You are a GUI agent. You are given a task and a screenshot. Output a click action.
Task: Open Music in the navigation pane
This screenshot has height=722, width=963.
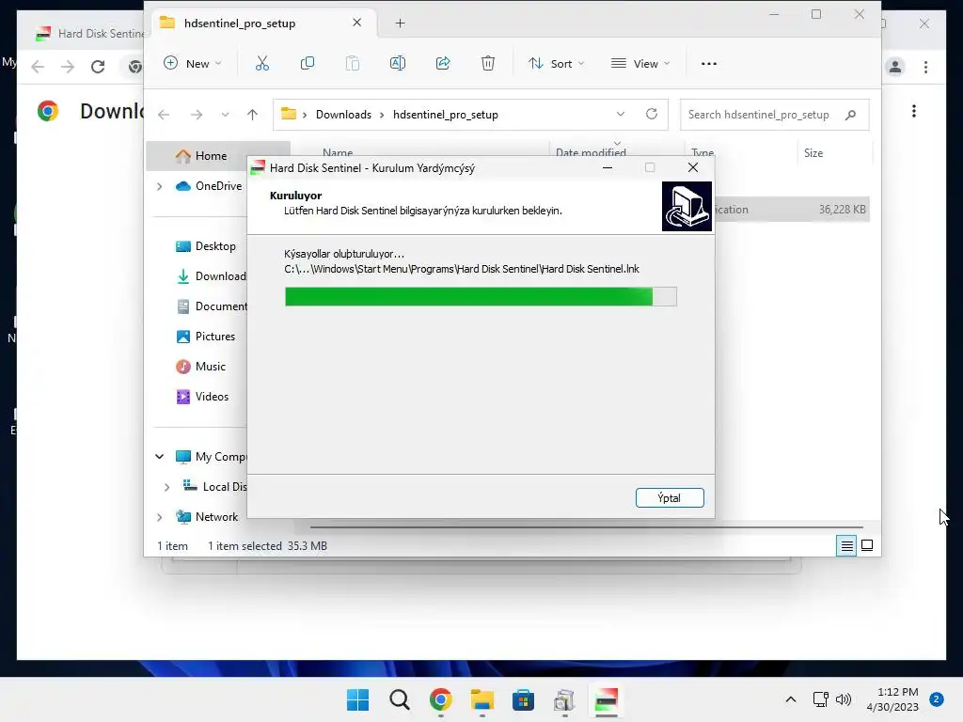pos(201,367)
